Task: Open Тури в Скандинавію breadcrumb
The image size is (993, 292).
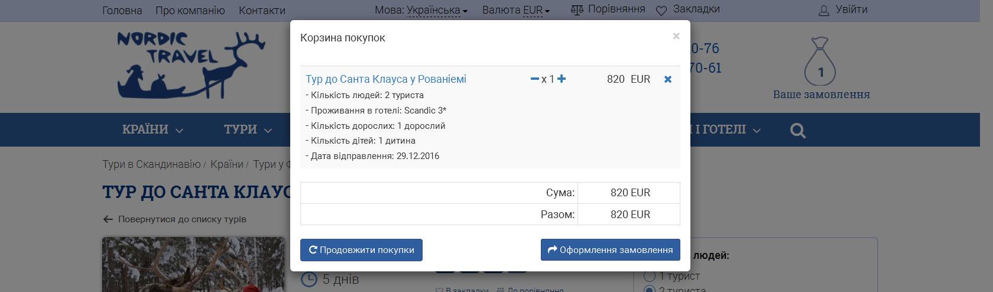Action: (151, 164)
